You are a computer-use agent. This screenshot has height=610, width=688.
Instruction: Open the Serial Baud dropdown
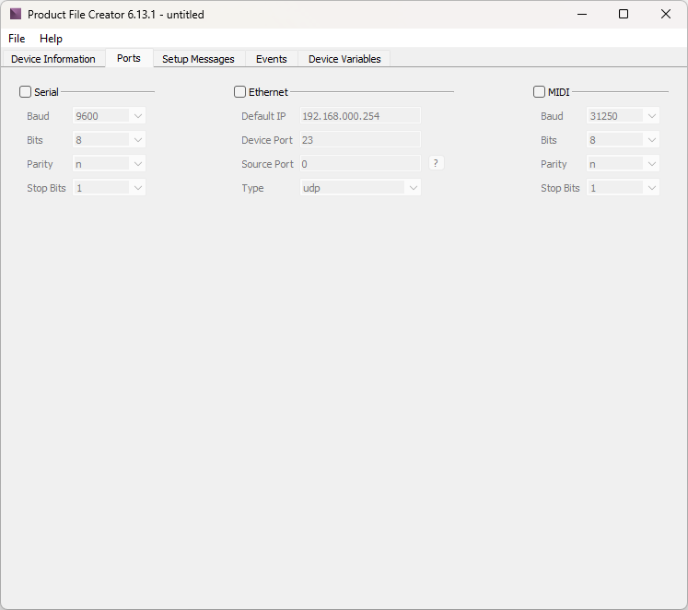[110, 116]
